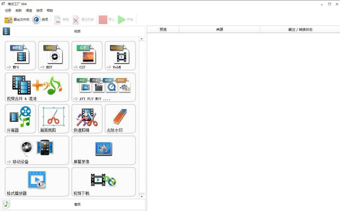The image size is (340, 211).
Task: Click the red 停止 stop button
Action: [x=107, y=20]
